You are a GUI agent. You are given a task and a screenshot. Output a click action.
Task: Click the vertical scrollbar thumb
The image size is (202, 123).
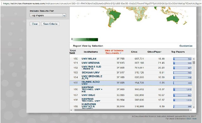[x=194, y=63]
